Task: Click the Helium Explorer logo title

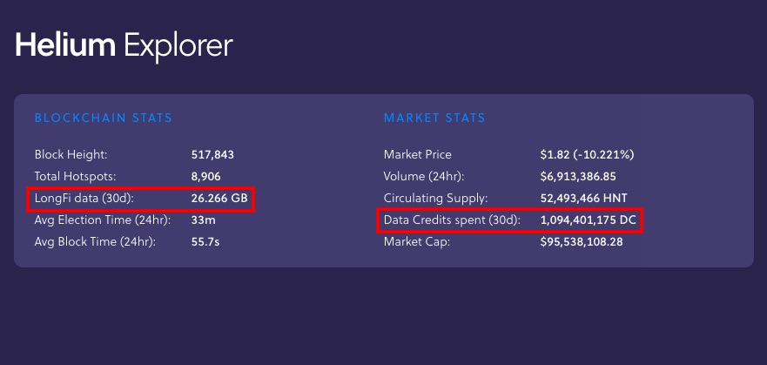Action: pos(124,44)
